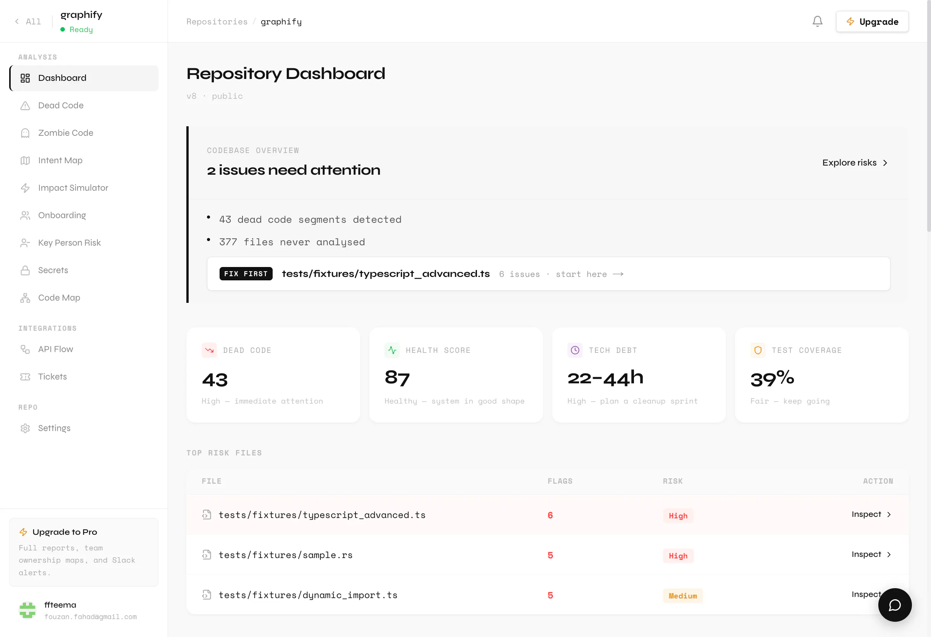This screenshot has width=931, height=637.
Task: Click lightning icon in Upgrade to Pro card
Action: click(x=23, y=532)
